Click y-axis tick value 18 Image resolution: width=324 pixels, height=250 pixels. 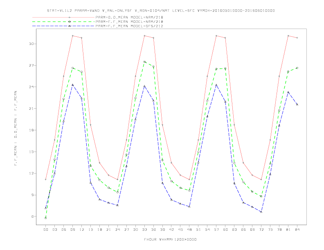(32, 130)
